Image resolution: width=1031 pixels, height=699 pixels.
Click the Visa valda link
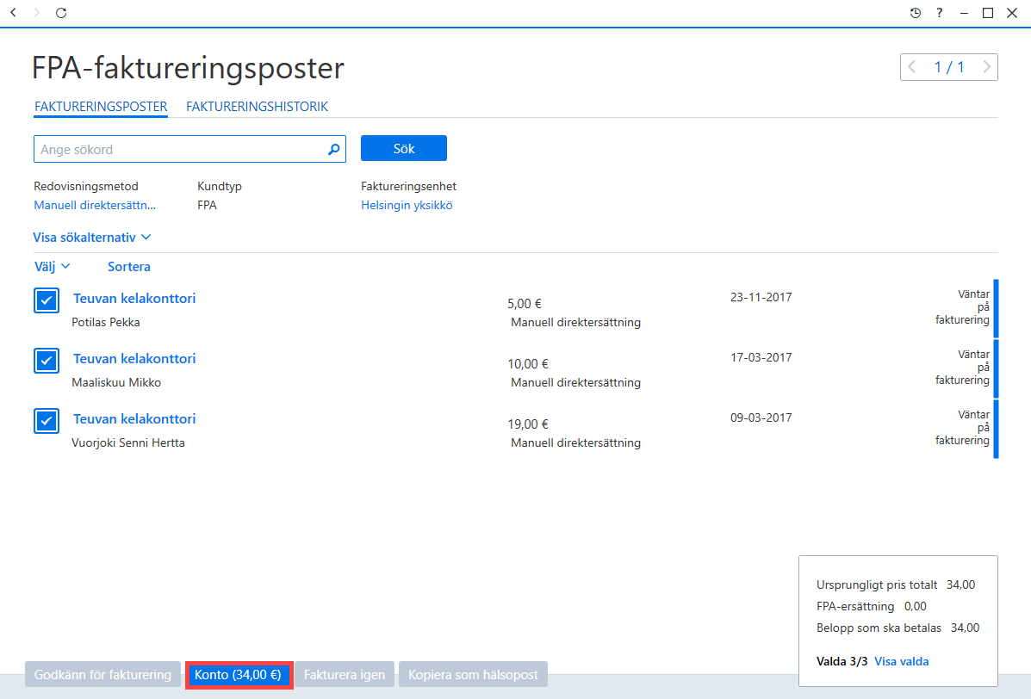coord(902,661)
